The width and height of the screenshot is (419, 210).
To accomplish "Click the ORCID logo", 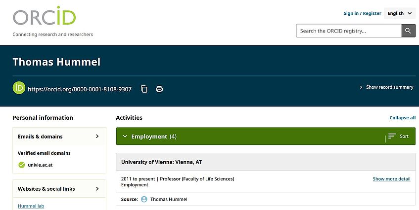I will coord(45,17).
